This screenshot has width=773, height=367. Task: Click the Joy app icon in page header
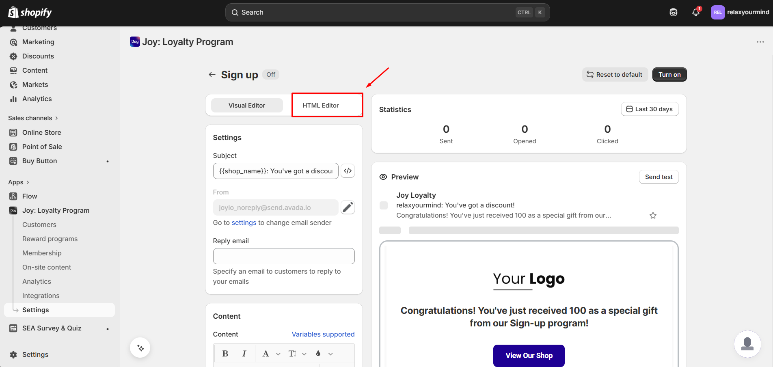click(135, 41)
